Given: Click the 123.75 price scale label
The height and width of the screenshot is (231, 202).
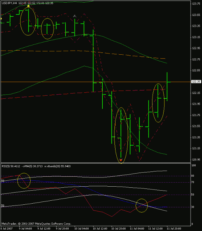Looking at the screenshot, I should click(196, 4).
